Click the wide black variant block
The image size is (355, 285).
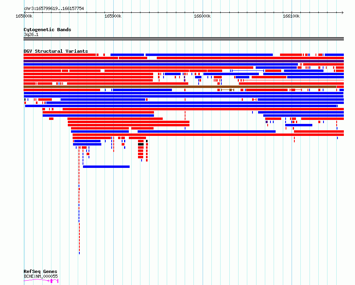pos(141,144)
